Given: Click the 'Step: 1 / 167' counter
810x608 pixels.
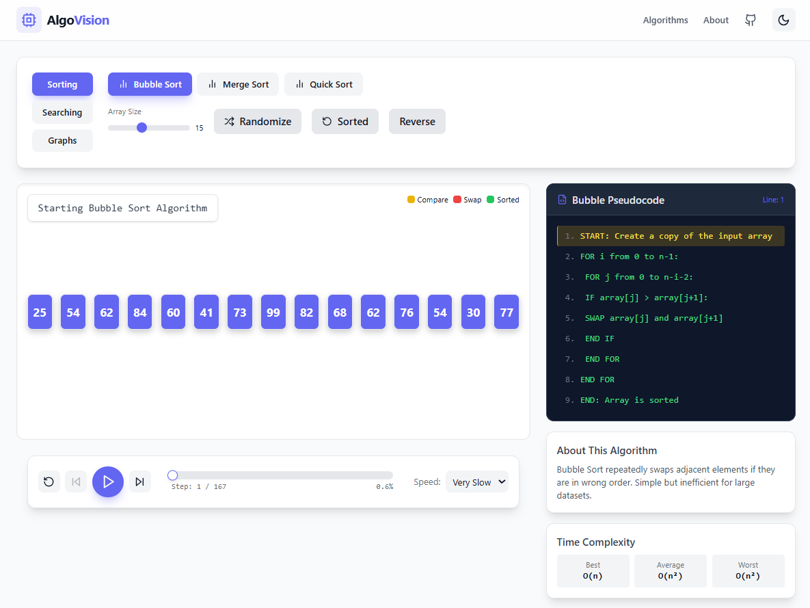Looking at the screenshot, I should pos(199,486).
